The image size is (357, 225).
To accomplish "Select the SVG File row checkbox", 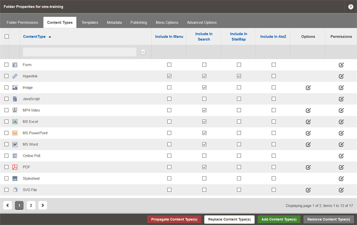I will coord(6,190).
